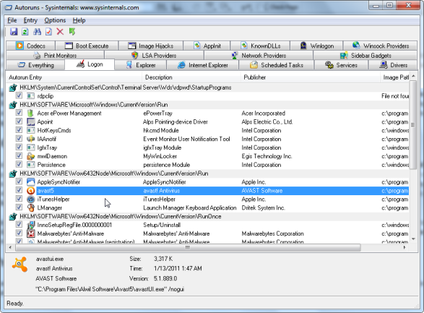Click the Refresh toolbar icon
Image resolution: width=424 pixels, height=313 pixels.
click(25, 32)
